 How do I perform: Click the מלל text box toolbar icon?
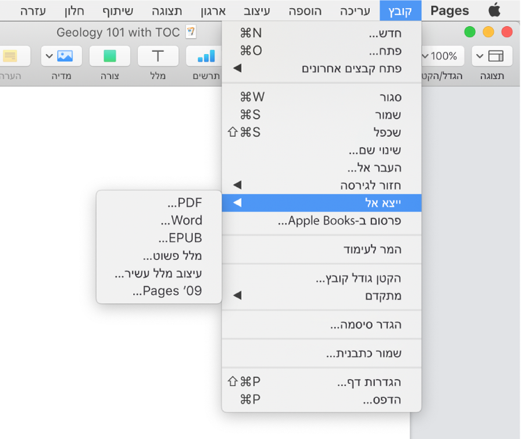pyautogui.click(x=158, y=56)
